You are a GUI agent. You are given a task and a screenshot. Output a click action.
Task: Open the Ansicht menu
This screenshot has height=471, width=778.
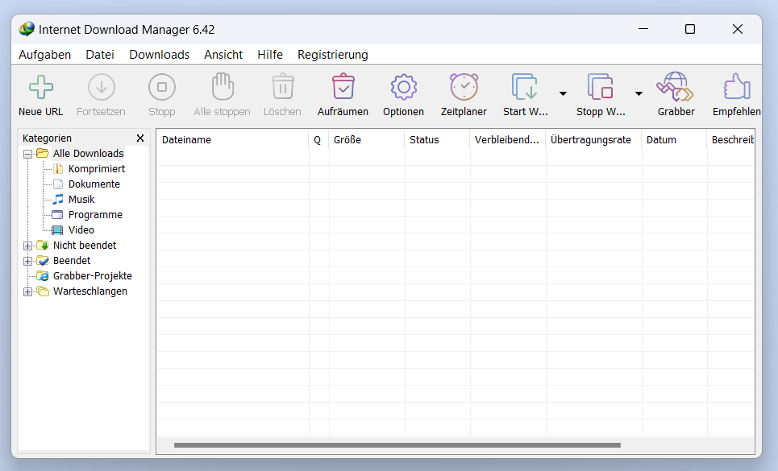pos(223,55)
